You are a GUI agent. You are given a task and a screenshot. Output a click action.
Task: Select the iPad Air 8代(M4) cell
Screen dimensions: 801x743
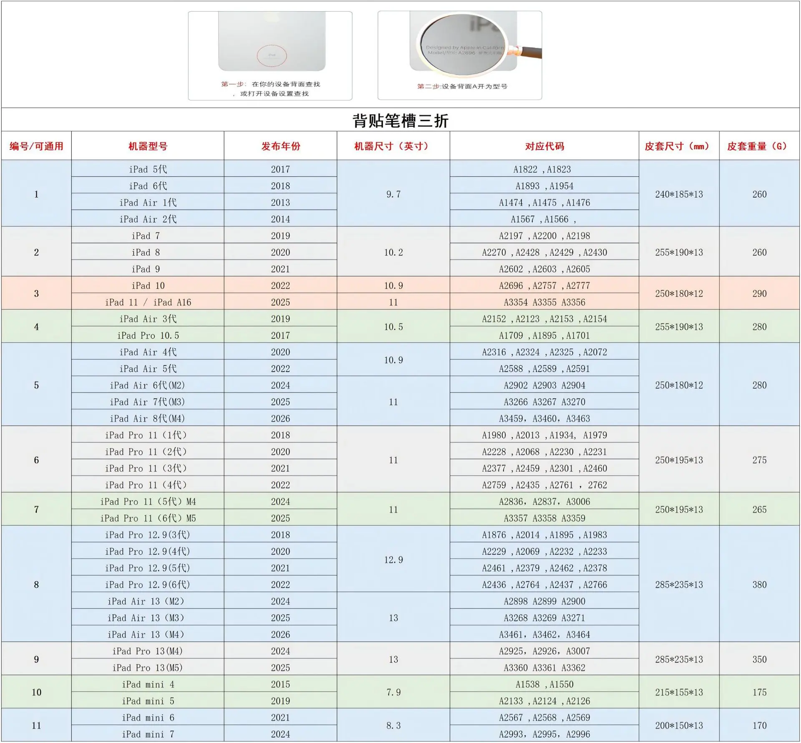coord(148,418)
